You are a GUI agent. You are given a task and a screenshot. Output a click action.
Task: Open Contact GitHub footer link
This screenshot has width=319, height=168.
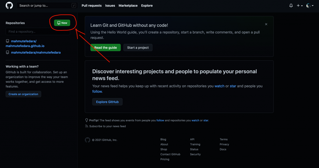(170, 154)
